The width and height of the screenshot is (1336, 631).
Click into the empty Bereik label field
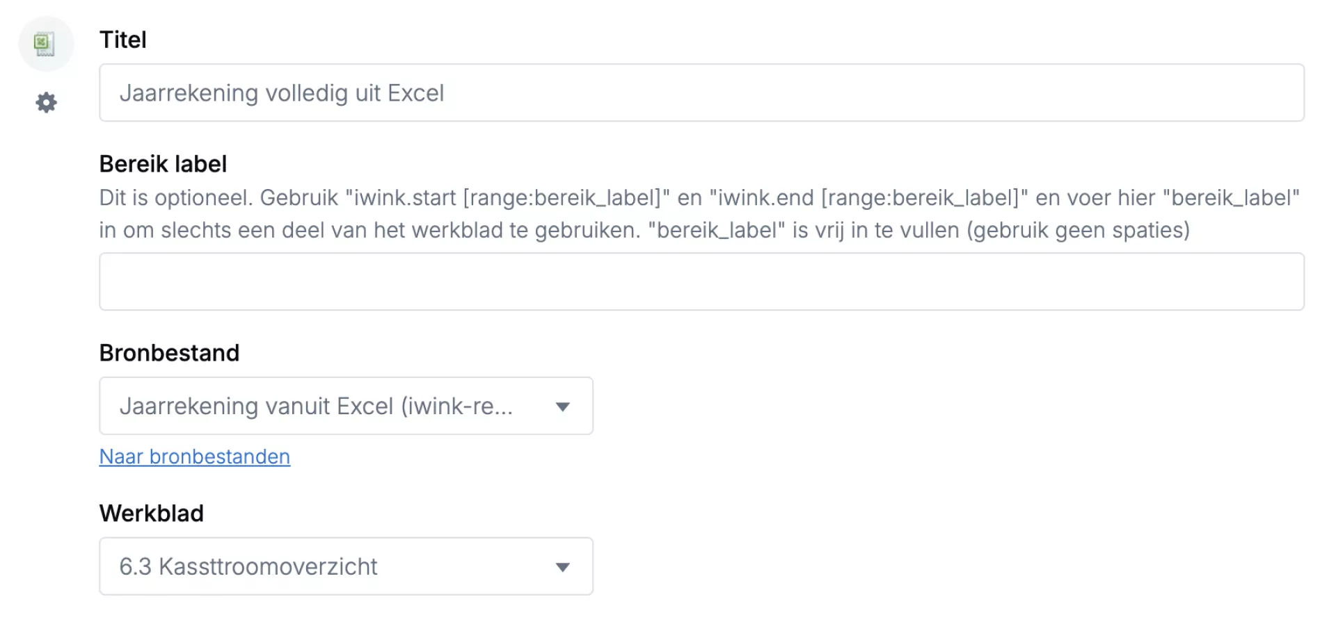[x=701, y=281]
